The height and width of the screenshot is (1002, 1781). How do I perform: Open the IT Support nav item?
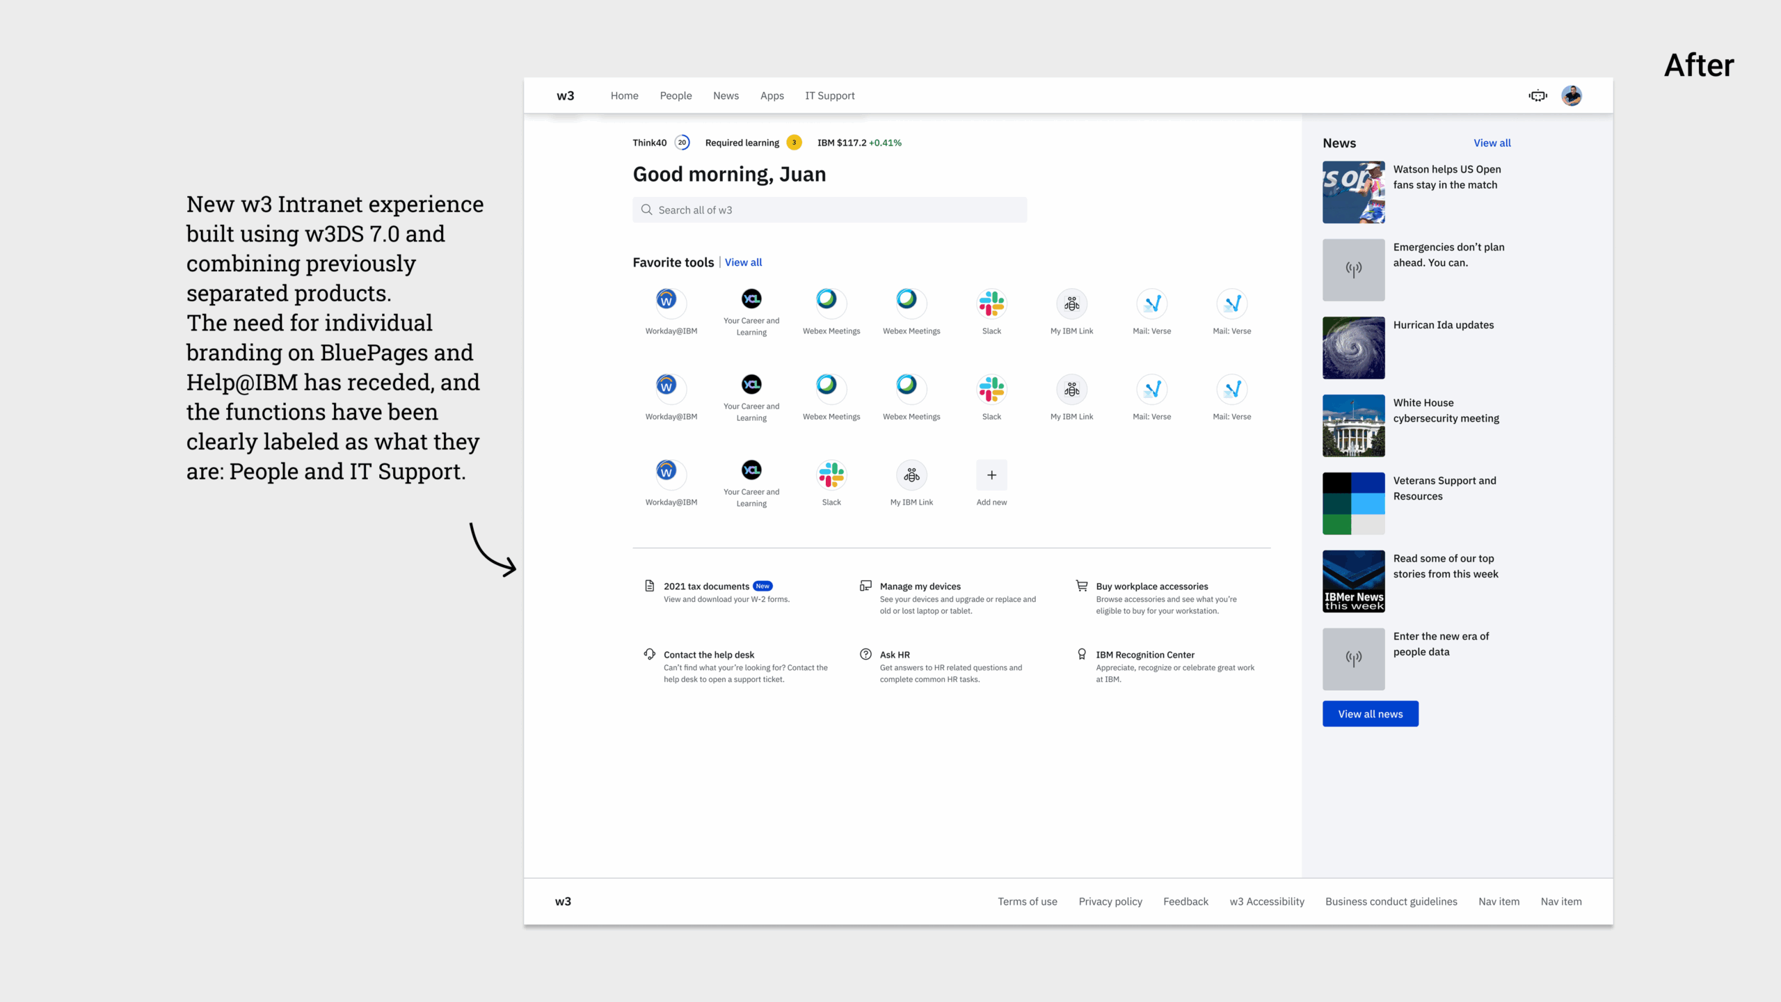[x=829, y=96]
